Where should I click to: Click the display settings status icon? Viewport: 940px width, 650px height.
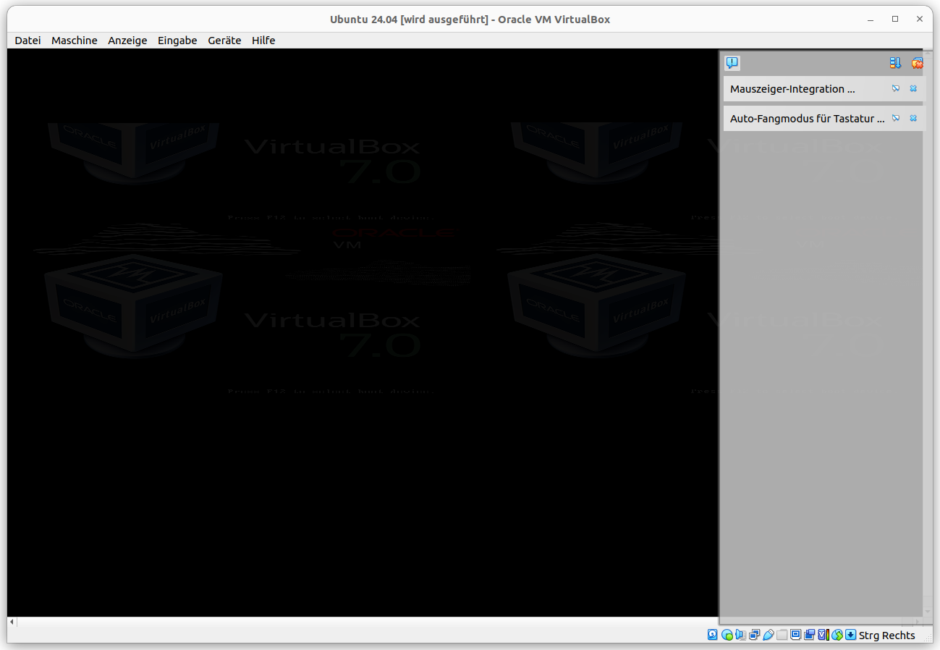796,635
